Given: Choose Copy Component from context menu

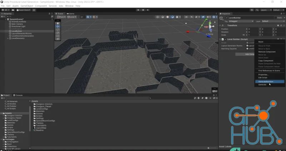Looking at the screenshot, I should 270,61.
